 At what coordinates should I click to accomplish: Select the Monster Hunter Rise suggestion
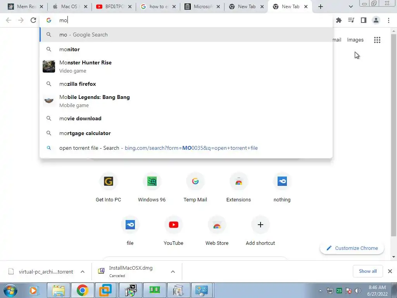tap(186, 67)
